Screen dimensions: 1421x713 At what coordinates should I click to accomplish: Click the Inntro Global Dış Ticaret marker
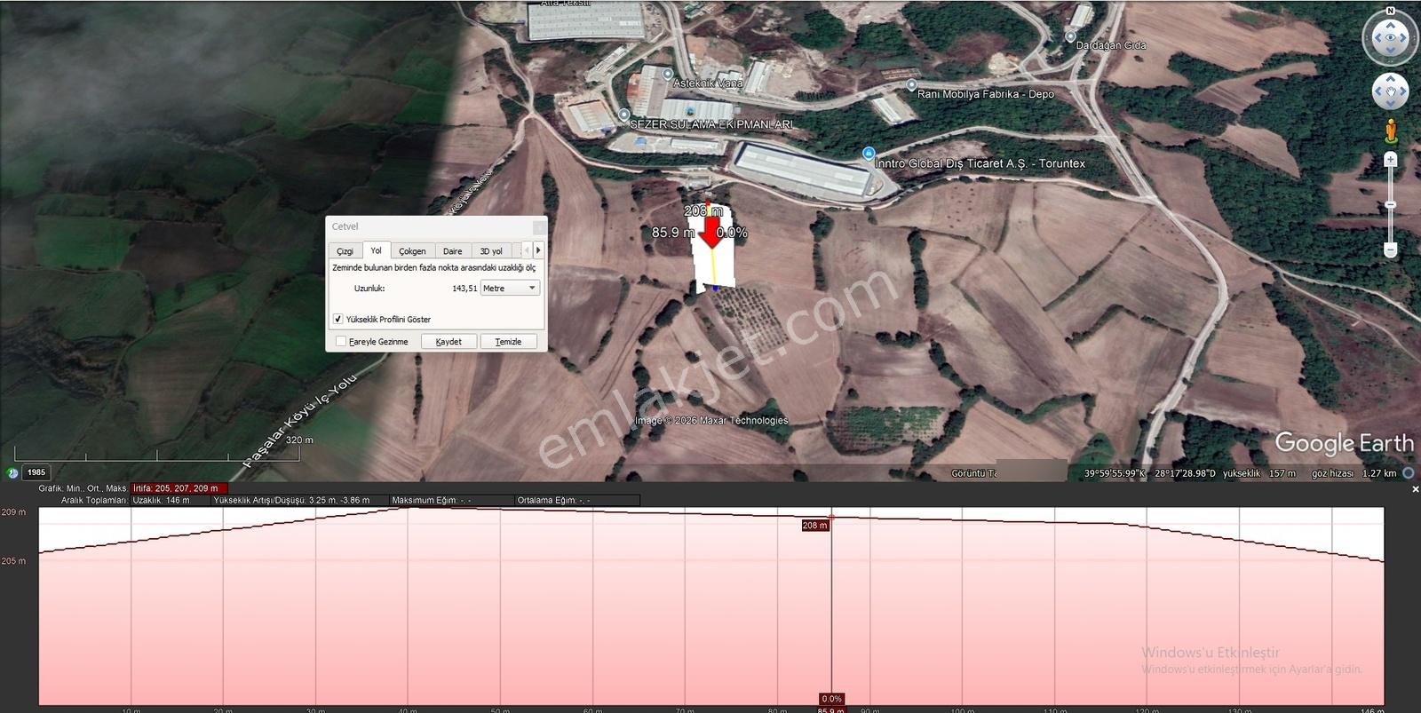coord(869,153)
